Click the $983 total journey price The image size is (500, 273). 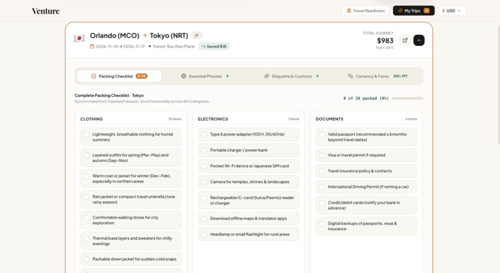[385, 41]
